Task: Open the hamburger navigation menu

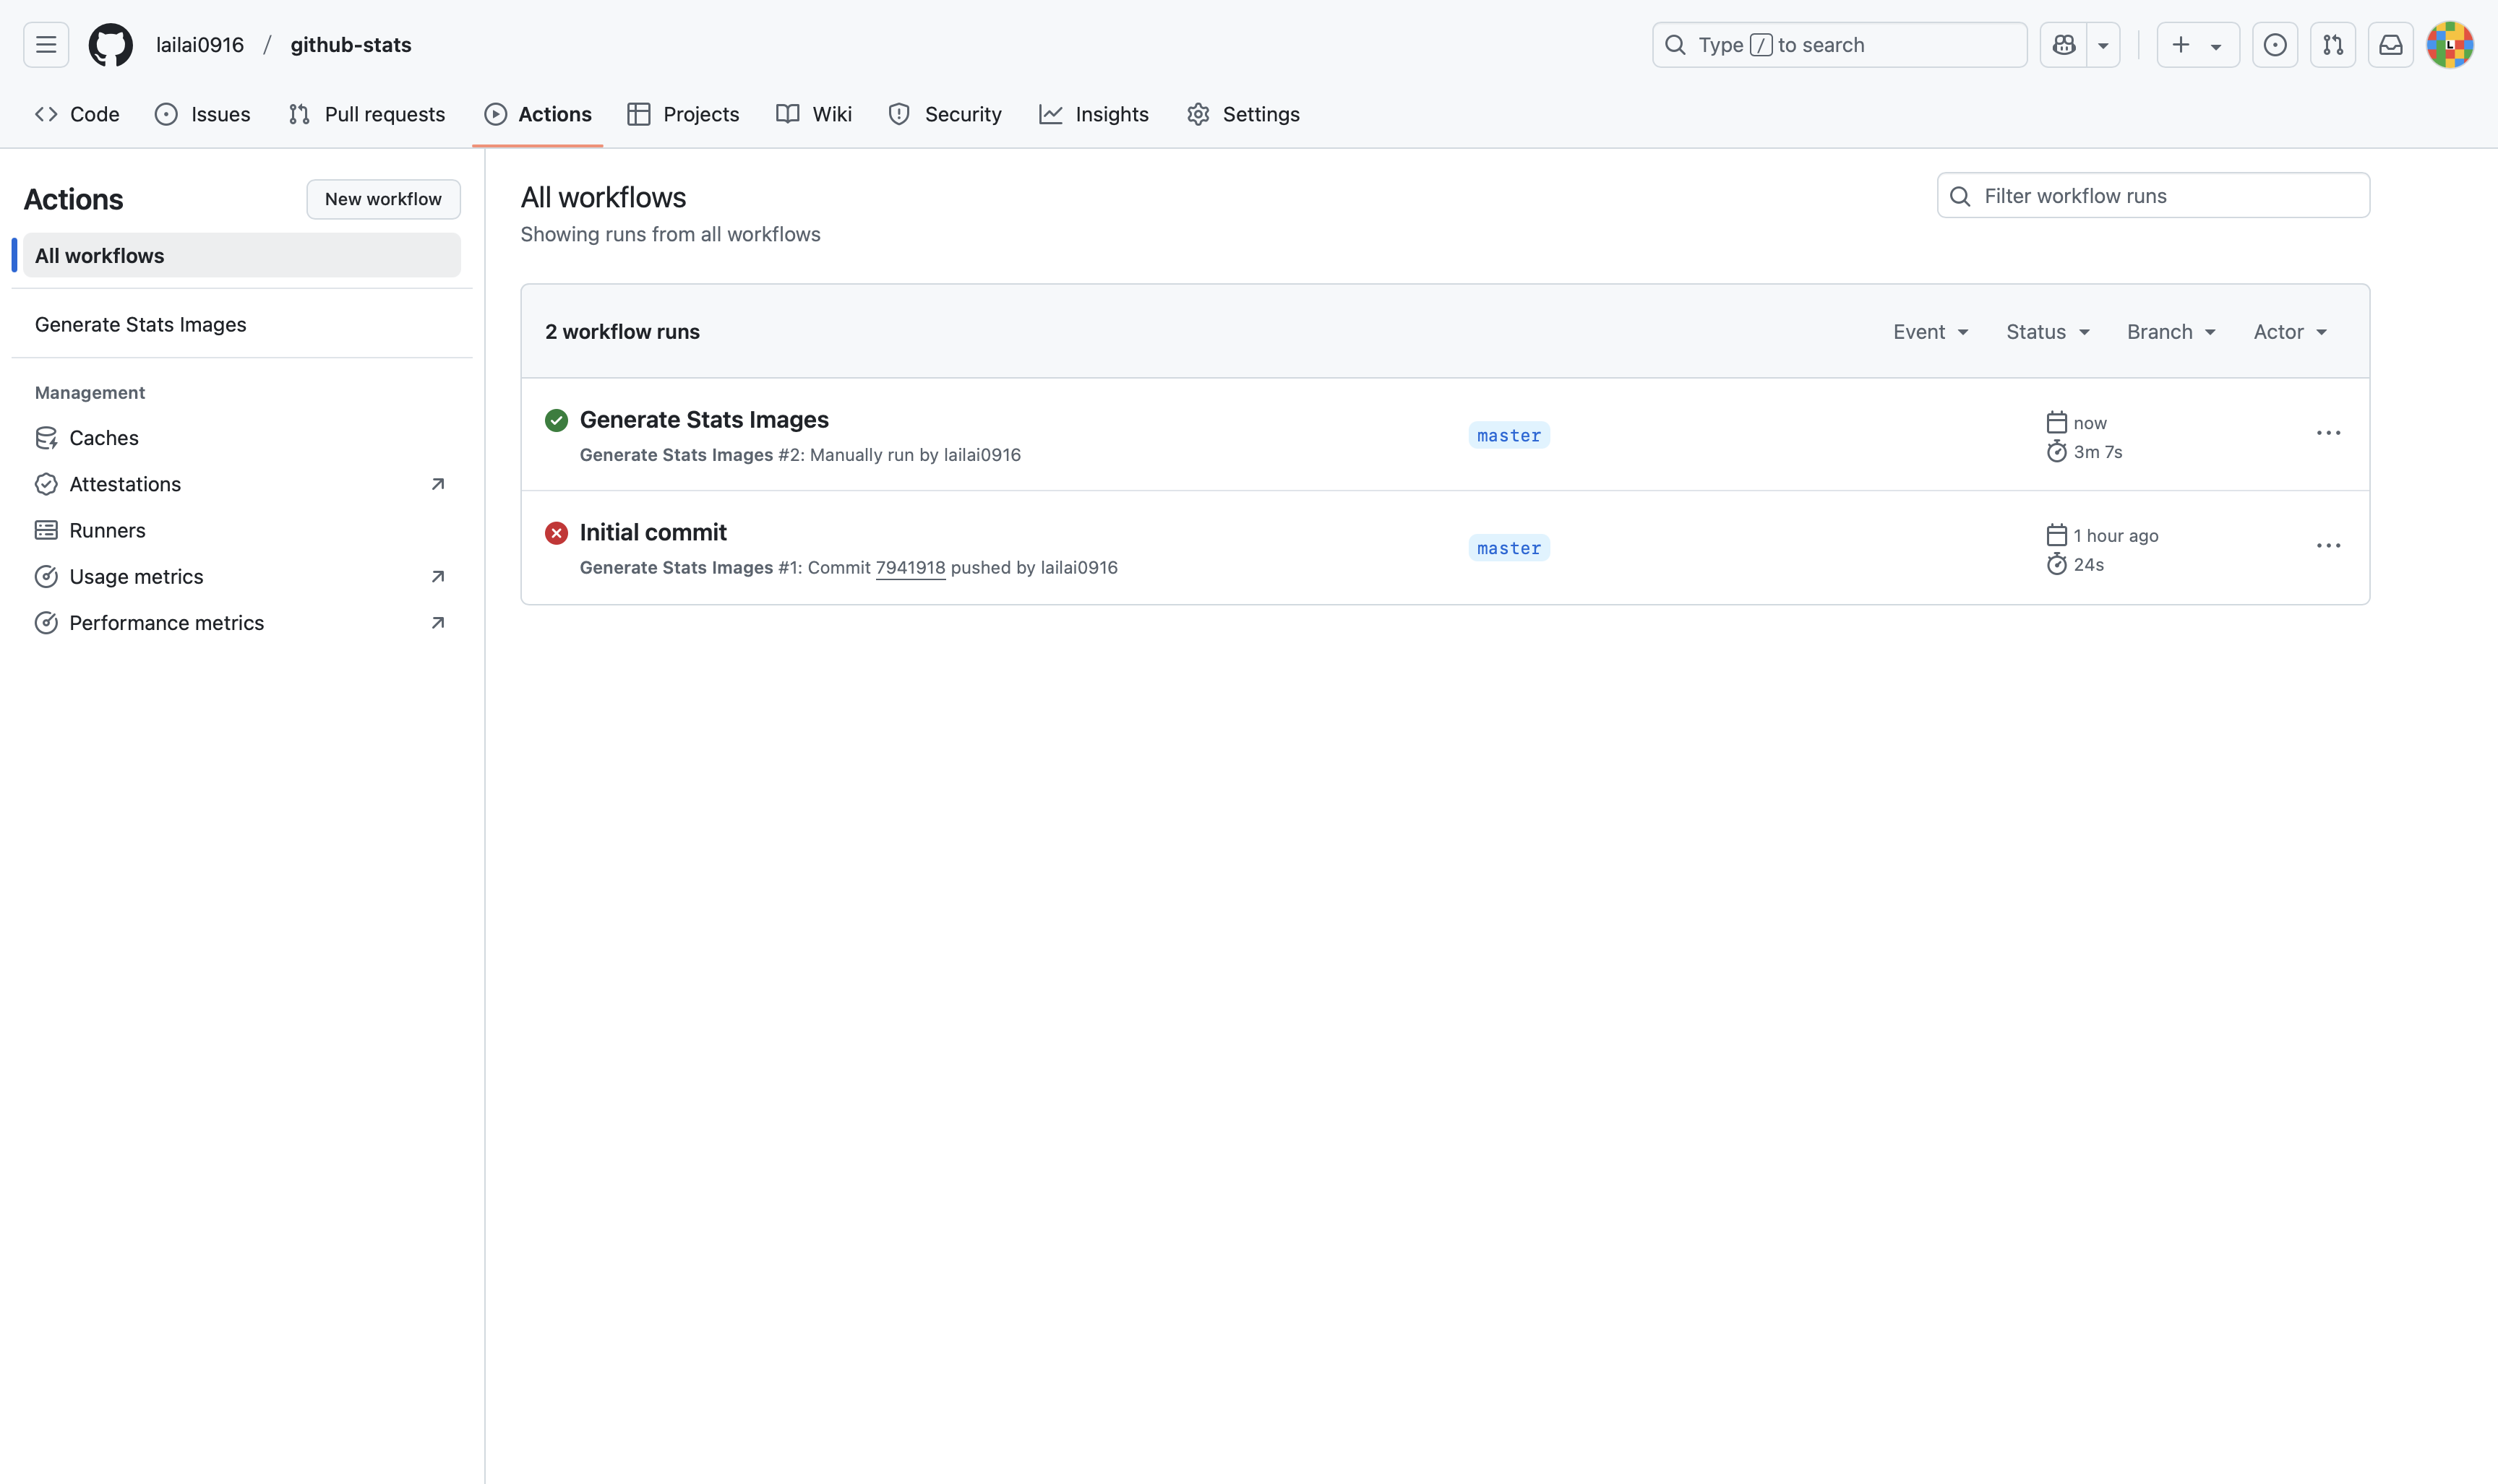Action: [46, 45]
